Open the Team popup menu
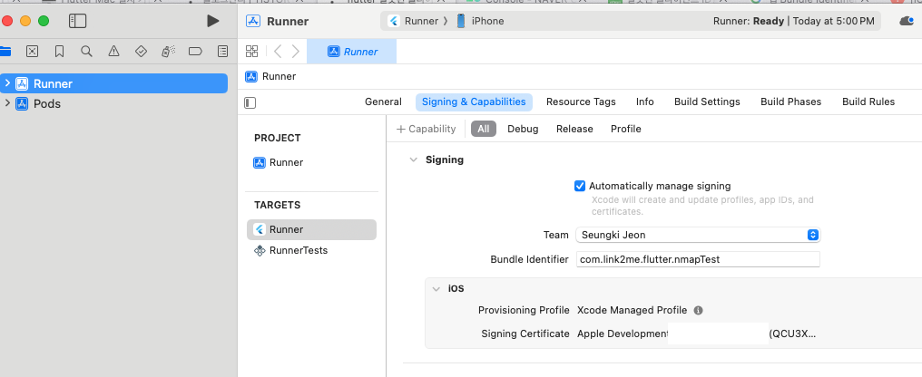 tap(698, 235)
